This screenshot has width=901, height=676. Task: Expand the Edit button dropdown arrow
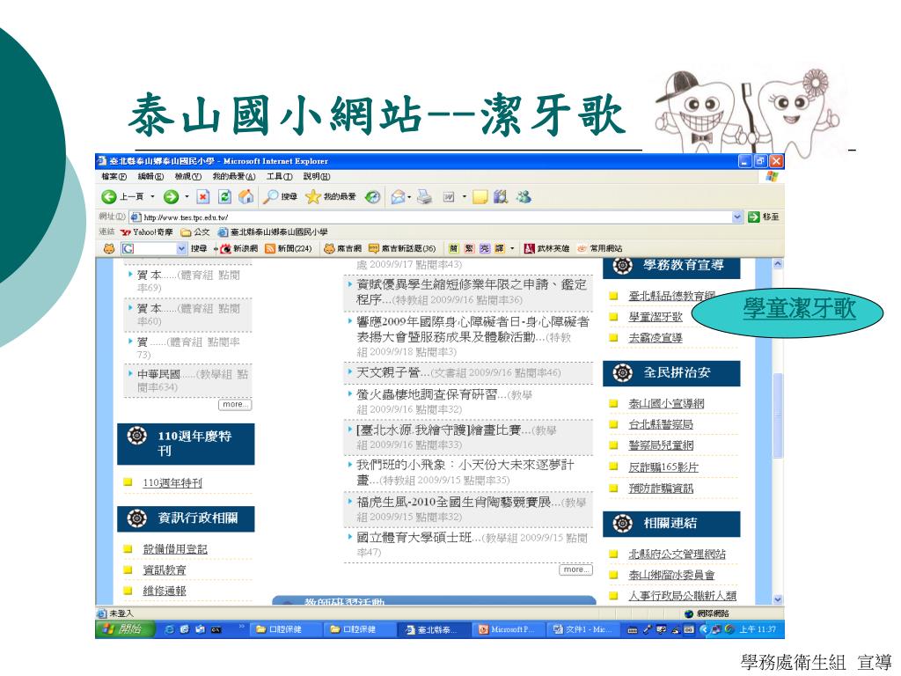(x=465, y=197)
